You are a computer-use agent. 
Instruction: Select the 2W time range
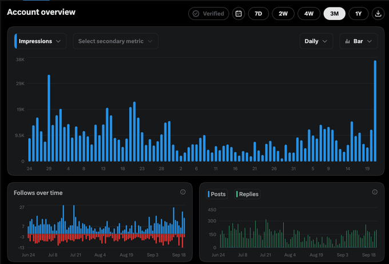[283, 14]
